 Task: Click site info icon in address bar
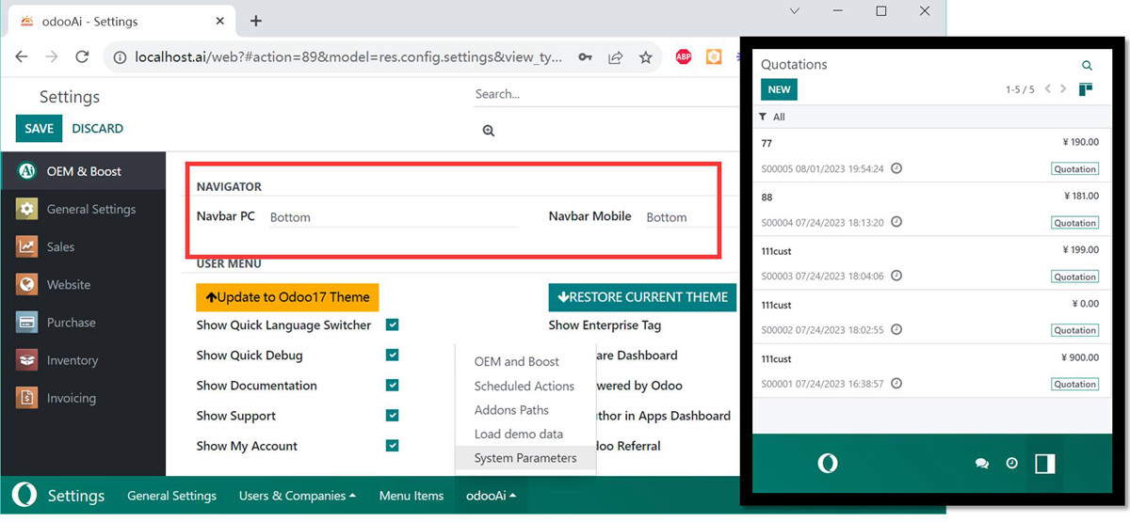tap(120, 57)
